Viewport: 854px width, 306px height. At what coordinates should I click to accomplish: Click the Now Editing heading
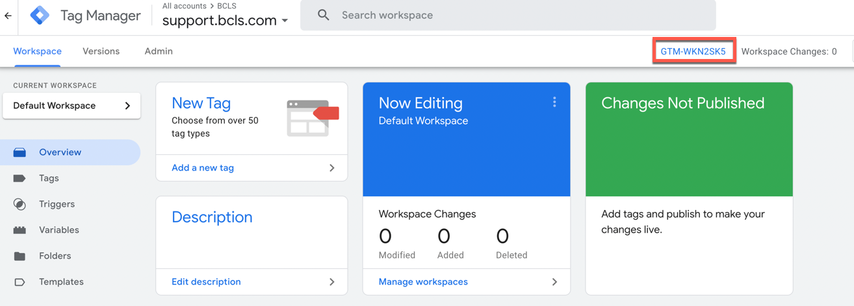pyautogui.click(x=421, y=103)
